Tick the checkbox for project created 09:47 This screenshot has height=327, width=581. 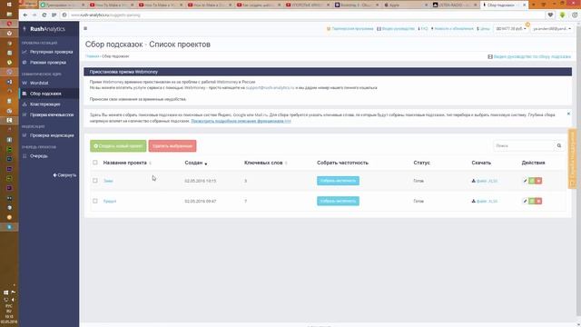pyautogui.click(x=95, y=201)
